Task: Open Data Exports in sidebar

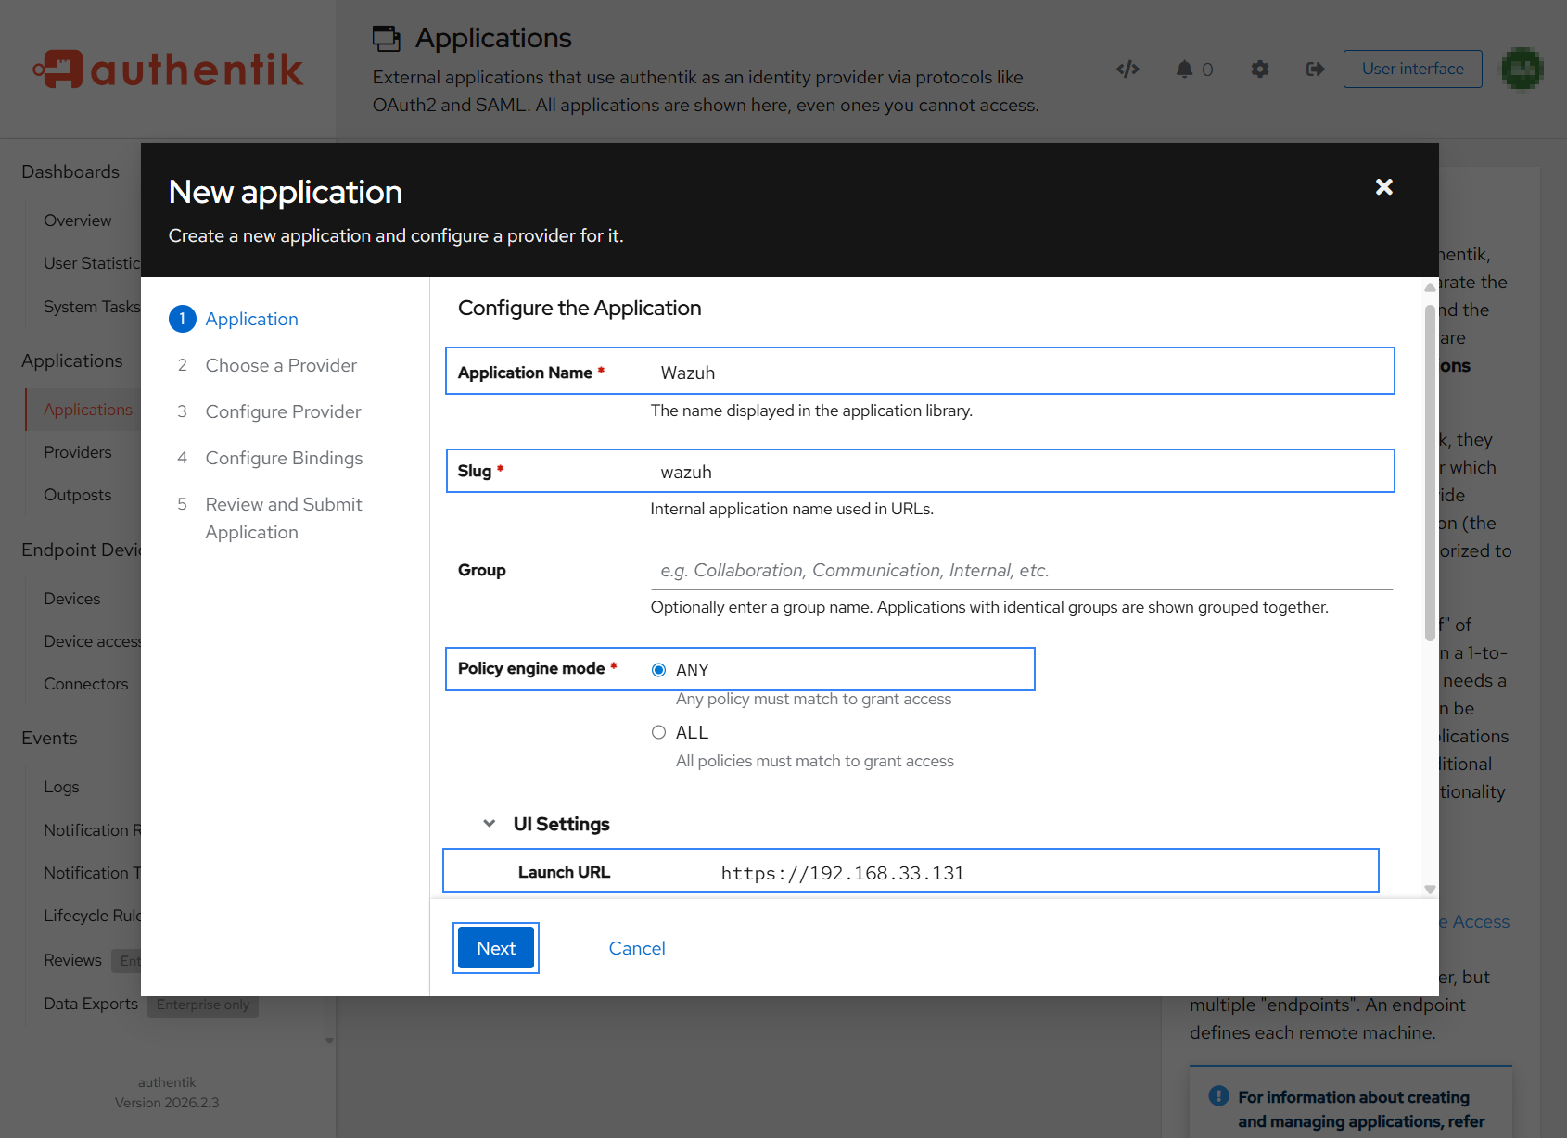Action: click(90, 1004)
